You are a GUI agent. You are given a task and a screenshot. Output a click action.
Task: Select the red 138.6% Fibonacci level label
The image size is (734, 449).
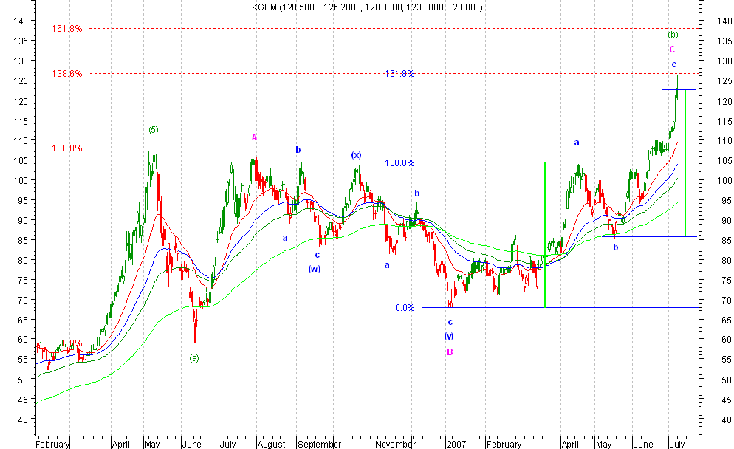coord(66,74)
